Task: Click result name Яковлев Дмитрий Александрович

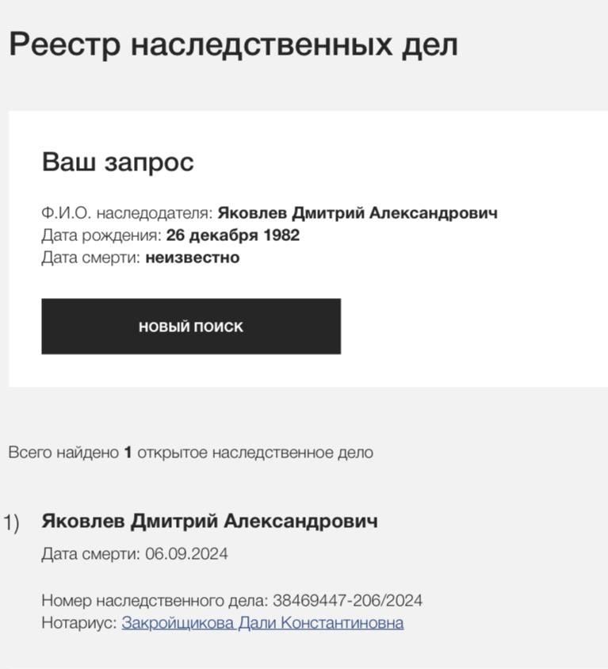Action: point(209,521)
